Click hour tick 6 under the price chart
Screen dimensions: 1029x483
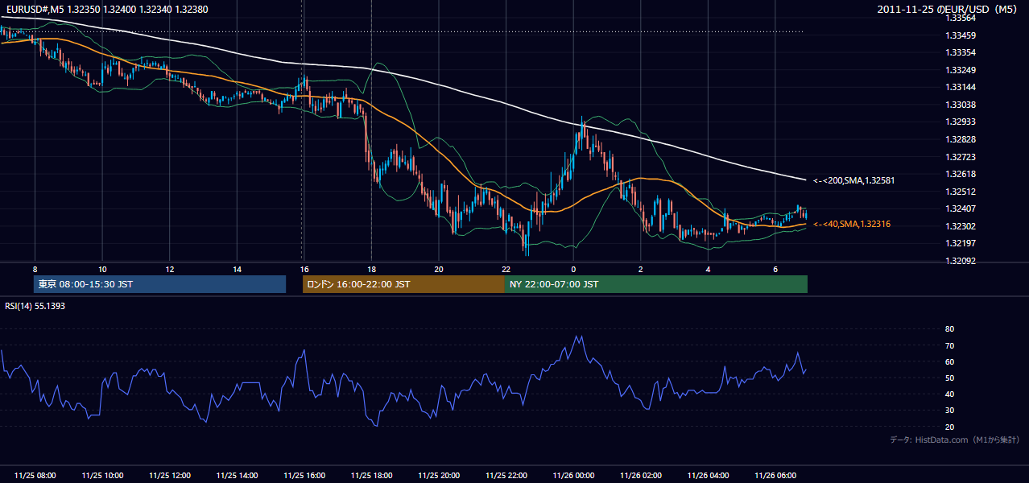pos(775,269)
